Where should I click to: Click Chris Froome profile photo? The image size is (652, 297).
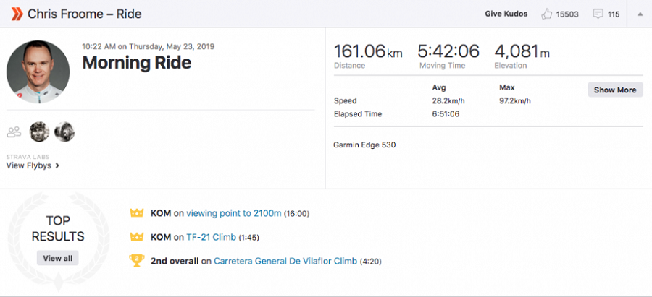coord(38,72)
